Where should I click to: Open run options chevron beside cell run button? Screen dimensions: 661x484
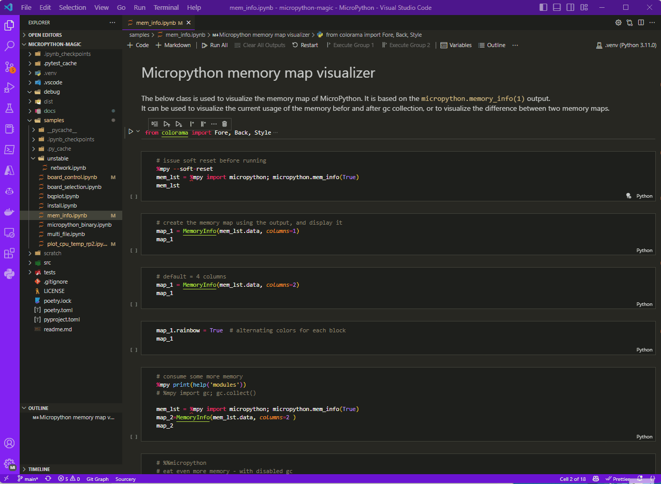(x=138, y=132)
